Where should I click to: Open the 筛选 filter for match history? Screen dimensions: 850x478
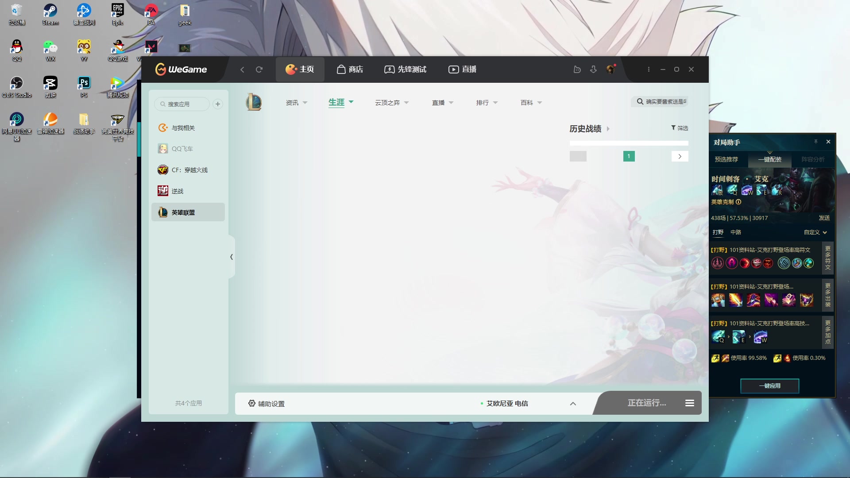680,128
